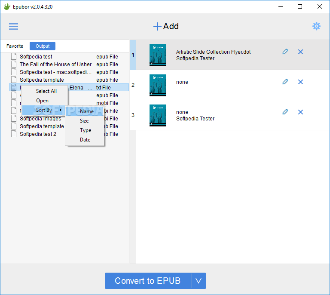Click the 'none' title of book 3

click(x=182, y=112)
